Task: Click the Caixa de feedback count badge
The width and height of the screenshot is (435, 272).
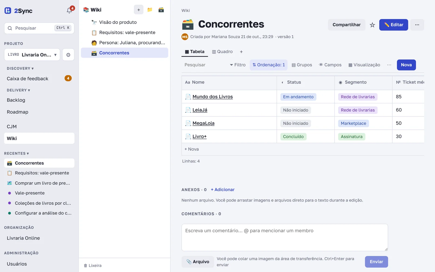Action: click(x=68, y=78)
